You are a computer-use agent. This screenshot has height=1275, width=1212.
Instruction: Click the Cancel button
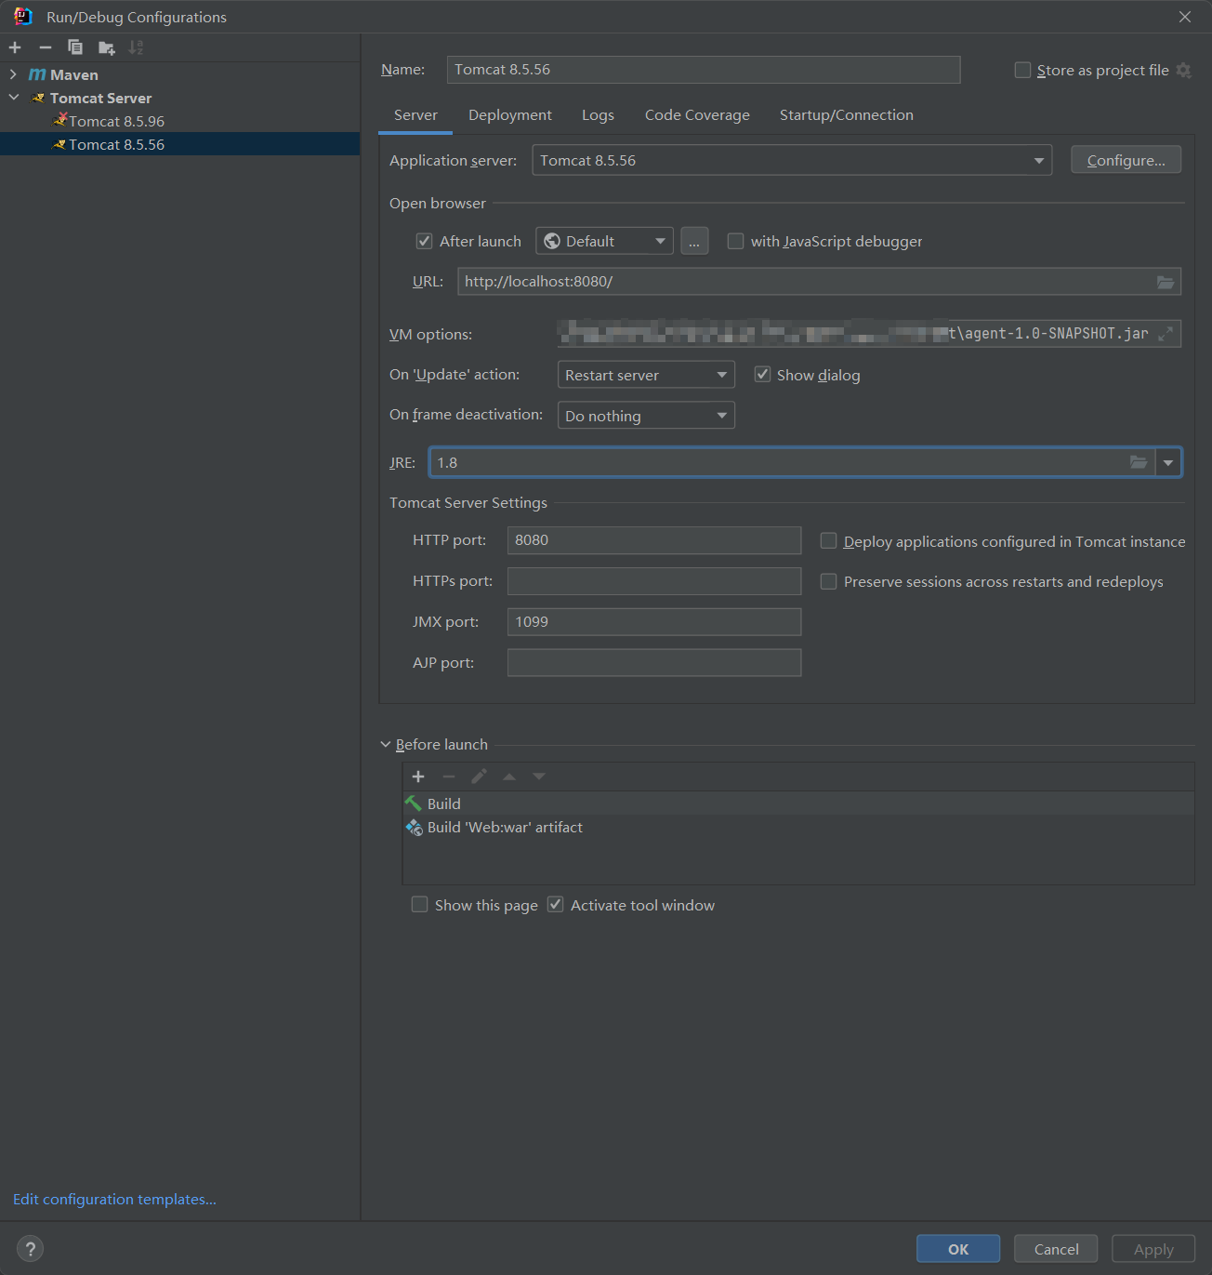(x=1056, y=1249)
